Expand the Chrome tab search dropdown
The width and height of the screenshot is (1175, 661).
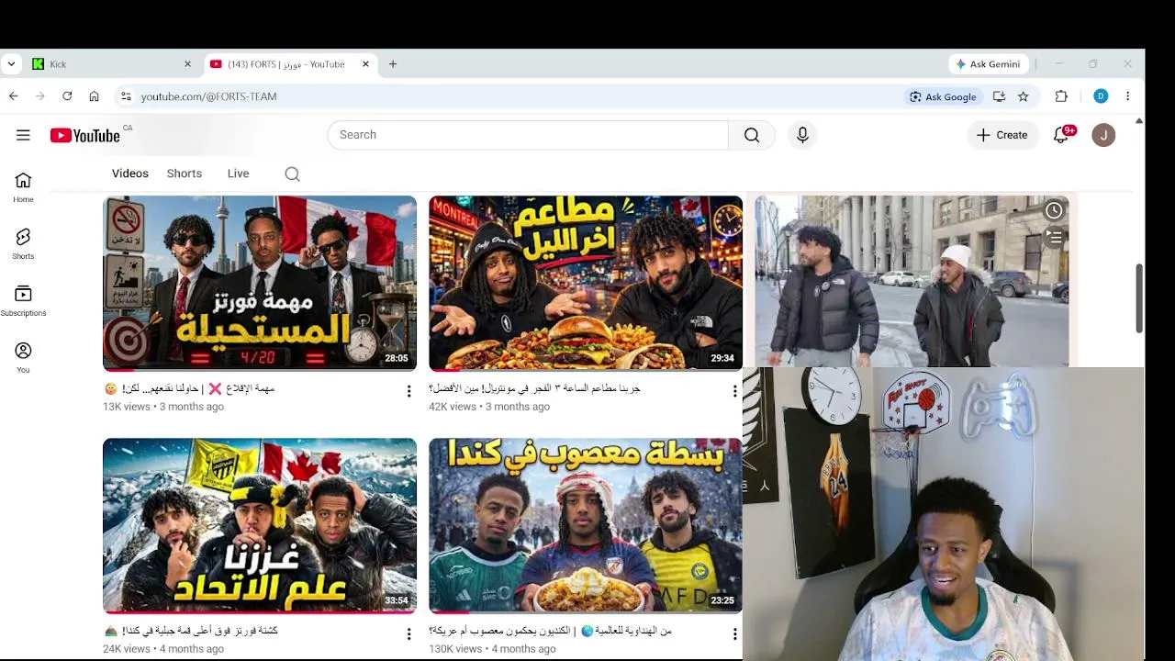pos(11,64)
